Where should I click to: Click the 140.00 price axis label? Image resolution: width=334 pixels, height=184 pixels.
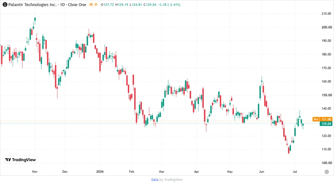point(327,109)
